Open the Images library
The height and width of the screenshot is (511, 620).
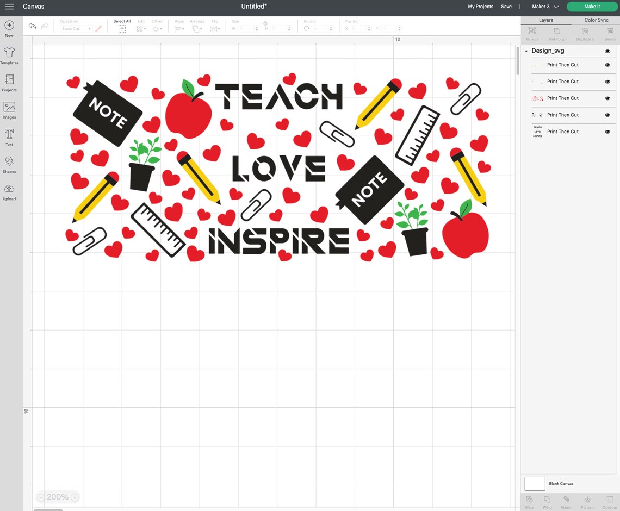click(9, 110)
